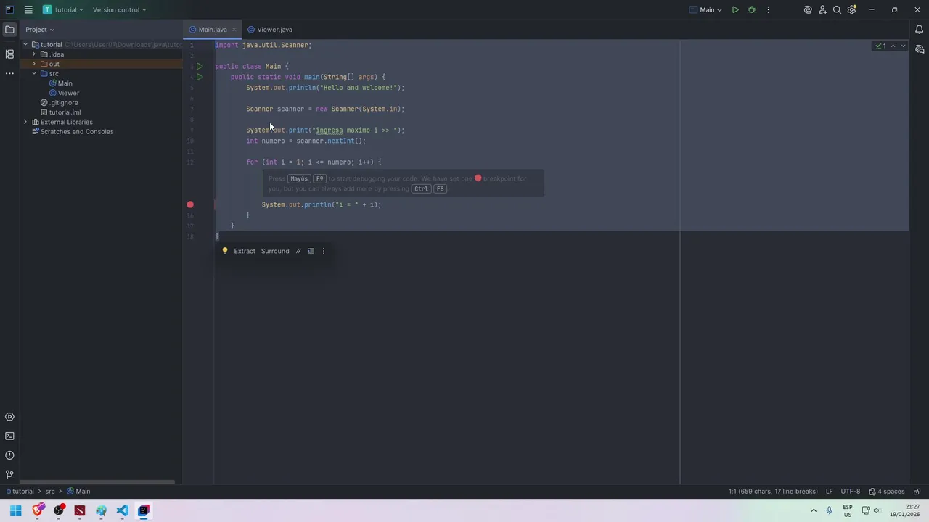The height and width of the screenshot is (522, 929).
Task: Open AI chat tool window on right sidebar
Action: pyautogui.click(x=919, y=49)
